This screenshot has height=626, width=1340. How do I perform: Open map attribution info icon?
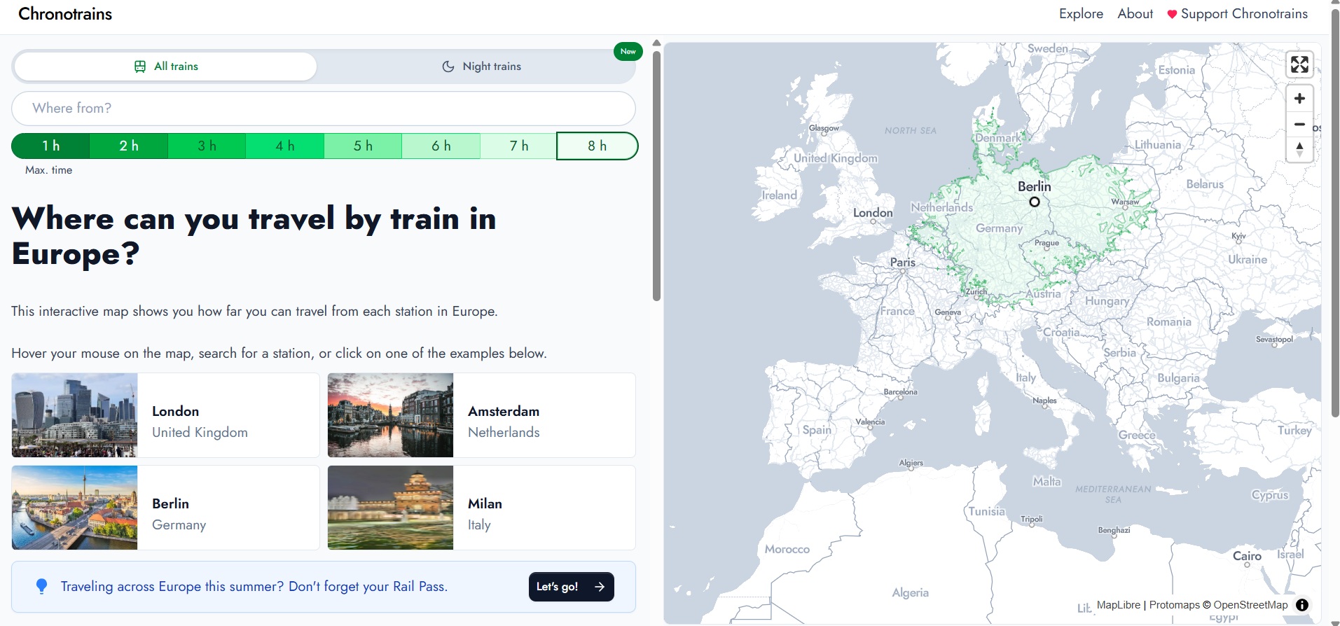pos(1301,605)
